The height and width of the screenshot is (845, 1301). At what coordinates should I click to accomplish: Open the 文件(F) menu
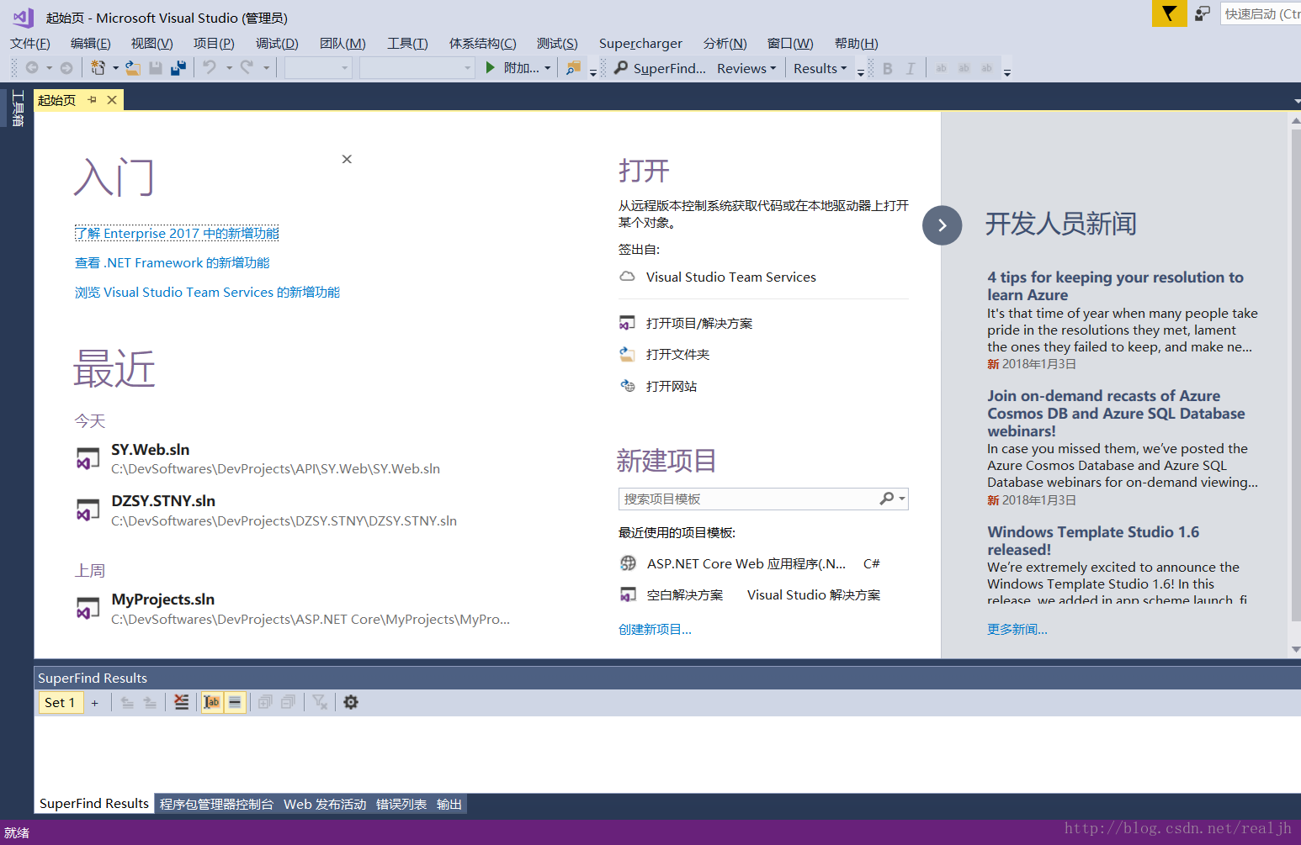30,44
